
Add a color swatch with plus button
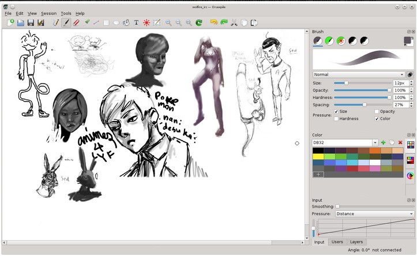[318, 174]
